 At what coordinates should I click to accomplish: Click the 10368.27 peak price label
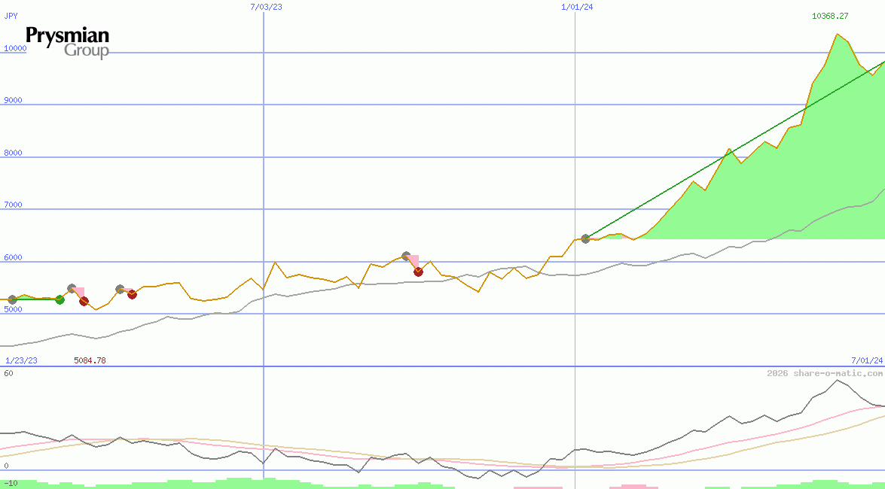(x=830, y=16)
